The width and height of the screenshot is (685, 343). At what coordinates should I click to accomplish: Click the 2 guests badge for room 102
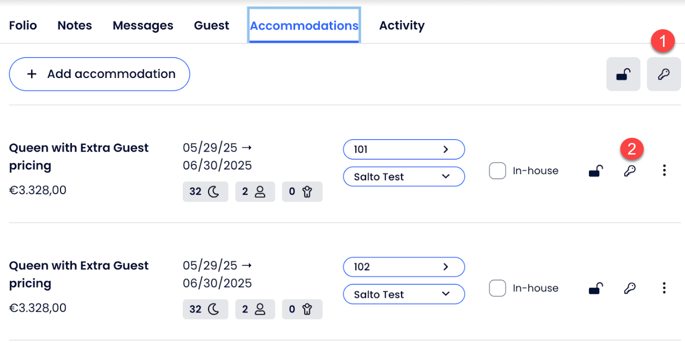tap(255, 310)
